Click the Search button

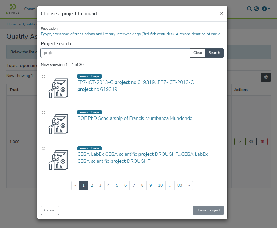(214, 53)
